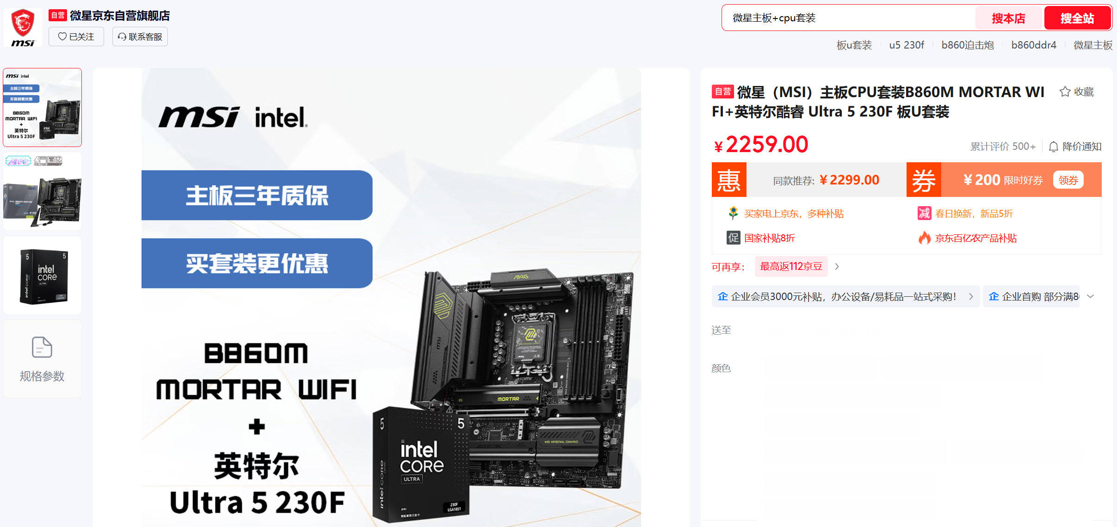Select the 板u套装 suggested search term

(x=854, y=45)
